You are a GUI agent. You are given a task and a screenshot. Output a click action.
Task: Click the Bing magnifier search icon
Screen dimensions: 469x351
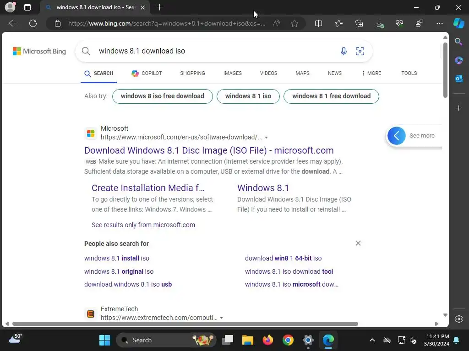point(86,51)
